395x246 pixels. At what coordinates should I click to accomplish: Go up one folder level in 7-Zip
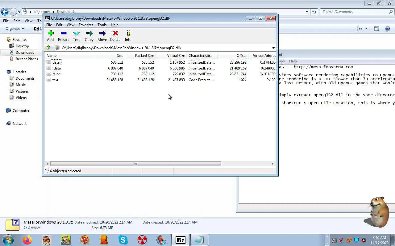[48, 48]
